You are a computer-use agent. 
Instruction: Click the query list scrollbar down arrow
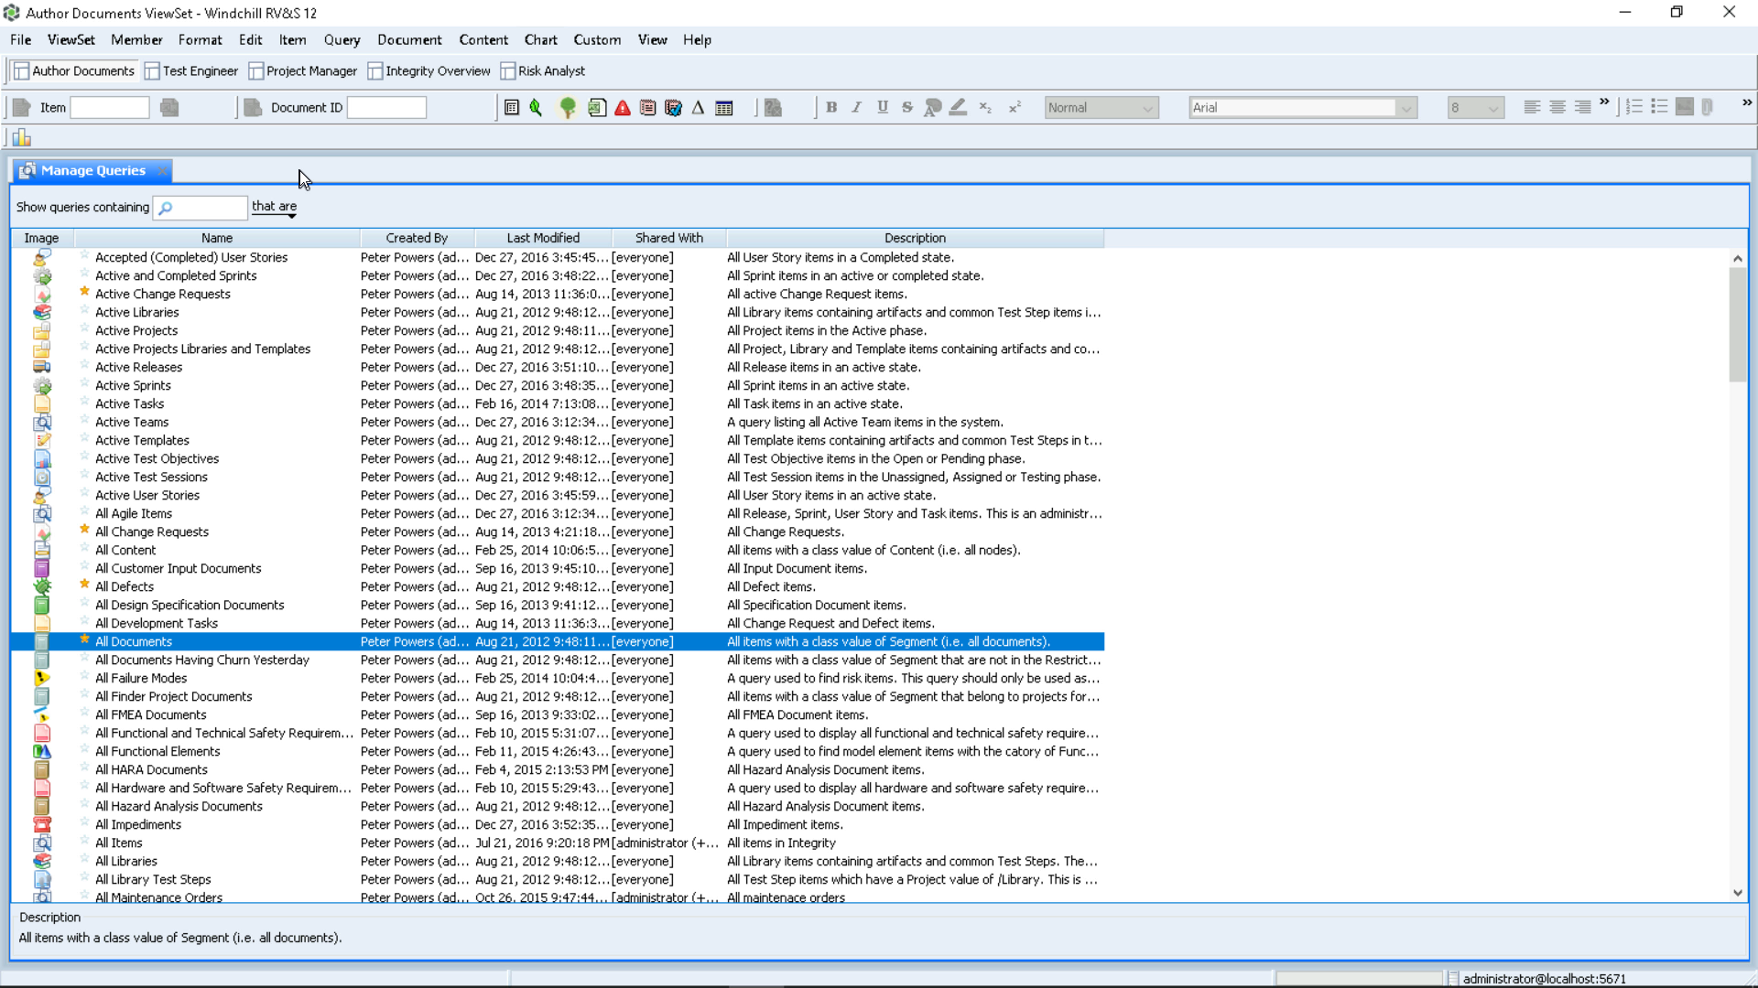click(1737, 894)
